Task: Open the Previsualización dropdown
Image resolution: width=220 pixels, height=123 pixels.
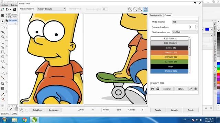Action: (x=51, y=9)
